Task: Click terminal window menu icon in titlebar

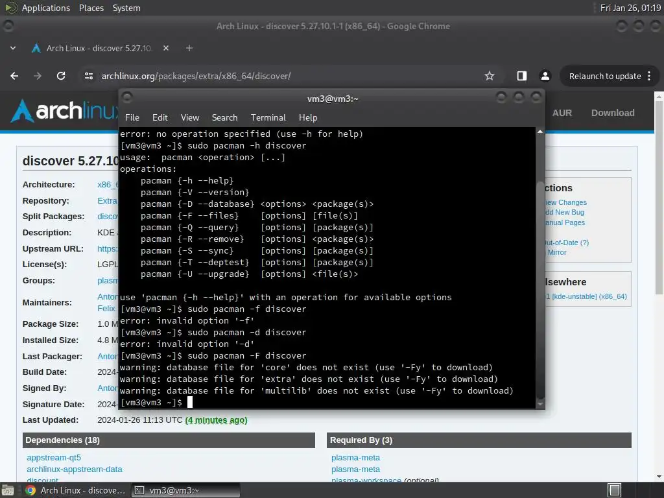Action: (127, 98)
